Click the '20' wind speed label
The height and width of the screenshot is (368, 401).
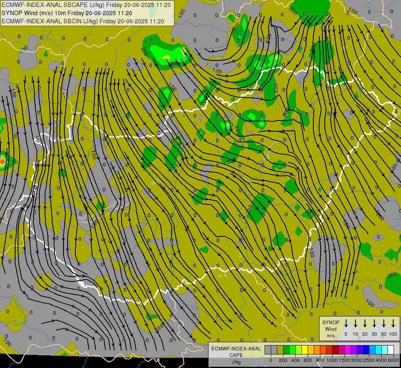[365, 334]
